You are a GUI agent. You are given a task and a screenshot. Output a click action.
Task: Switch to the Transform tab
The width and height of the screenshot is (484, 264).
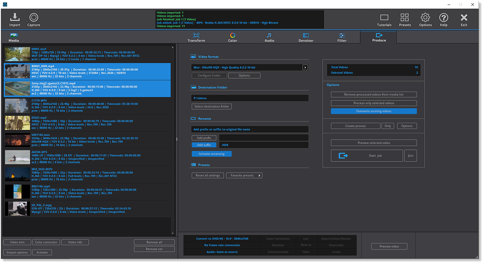[x=196, y=37]
